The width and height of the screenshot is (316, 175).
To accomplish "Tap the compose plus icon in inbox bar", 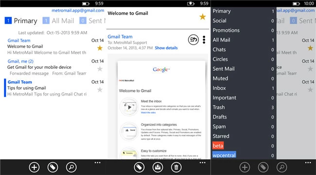I will click(x=34, y=167).
